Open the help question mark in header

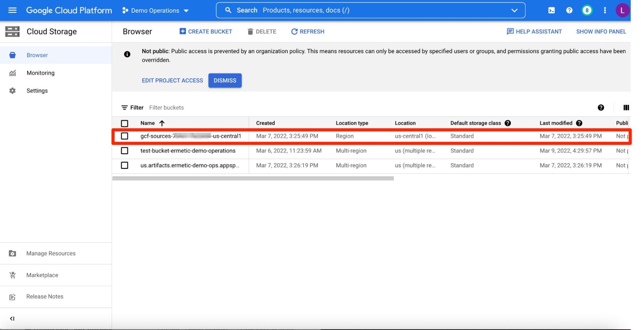[x=569, y=10]
